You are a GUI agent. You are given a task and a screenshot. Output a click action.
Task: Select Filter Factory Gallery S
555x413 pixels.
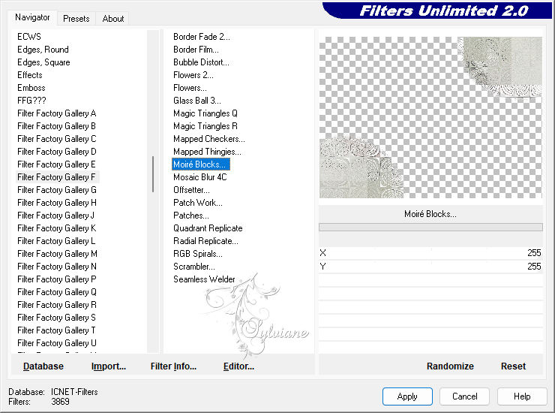(x=56, y=318)
